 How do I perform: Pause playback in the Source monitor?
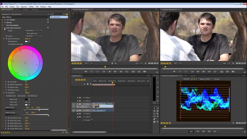click(x=112, y=63)
